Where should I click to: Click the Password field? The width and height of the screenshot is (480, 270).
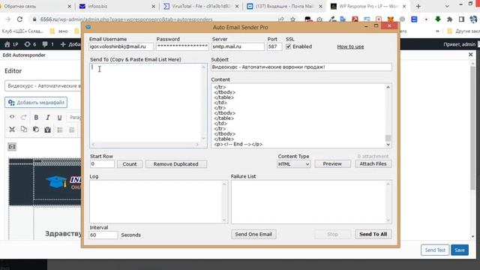(x=182, y=46)
